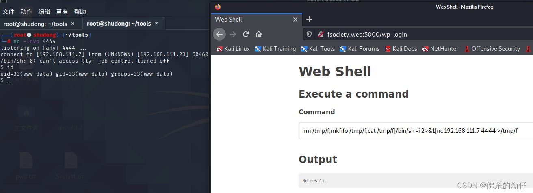Click the 'Output' heading

tap(318, 159)
